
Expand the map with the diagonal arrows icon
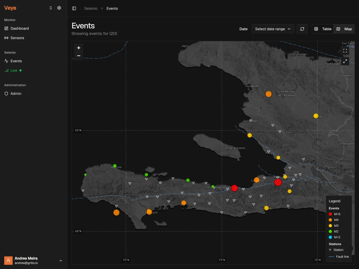point(345,61)
